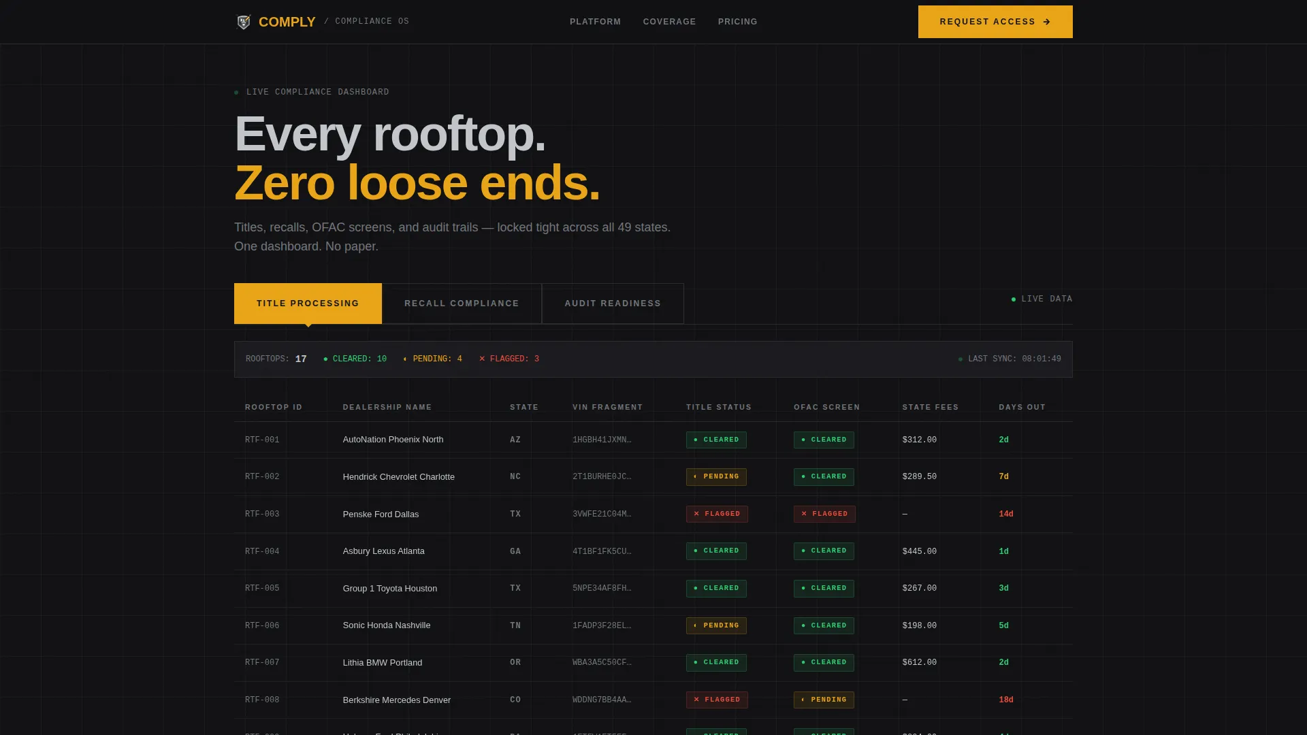Click the Rooftop ID column header
Screen dimensions: 1307x735
coord(274,407)
